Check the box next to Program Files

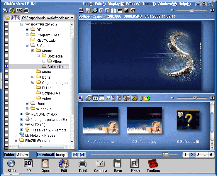6,34
